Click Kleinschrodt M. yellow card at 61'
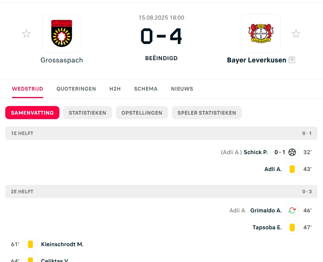 pyautogui.click(x=30, y=244)
